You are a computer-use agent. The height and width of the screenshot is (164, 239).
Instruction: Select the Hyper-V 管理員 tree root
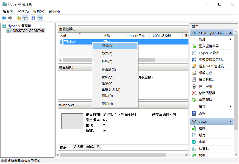click(19, 26)
